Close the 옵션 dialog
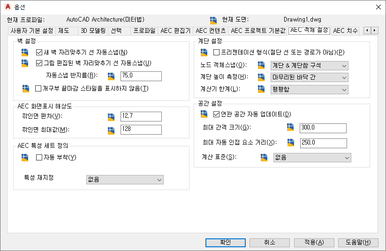386x251 pixels. (378, 7)
